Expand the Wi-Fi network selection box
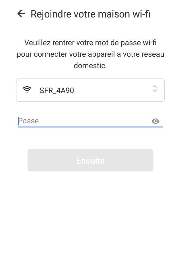This screenshot has height=279, width=181. click(91, 90)
